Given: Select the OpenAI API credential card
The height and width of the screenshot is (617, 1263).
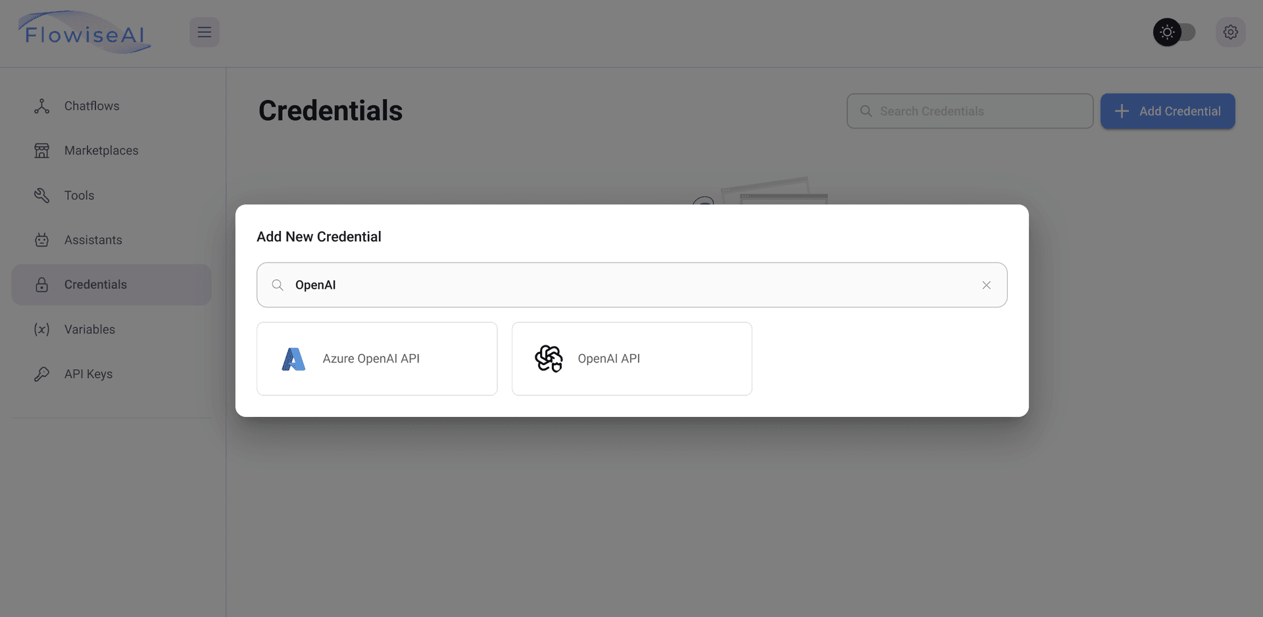Looking at the screenshot, I should [x=631, y=358].
